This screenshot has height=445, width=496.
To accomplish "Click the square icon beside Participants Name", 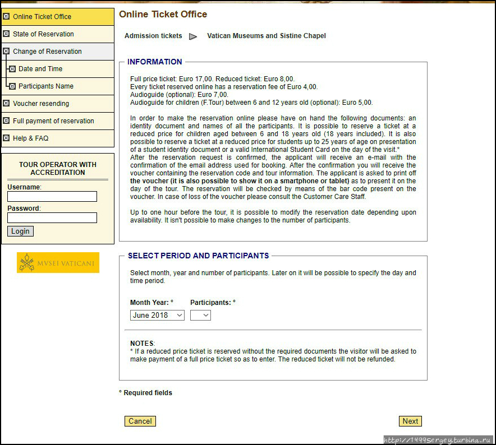I will [x=12, y=86].
